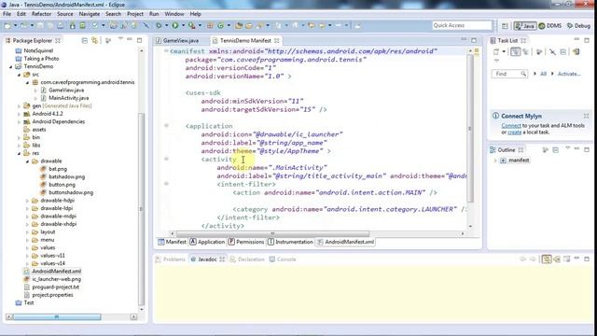This screenshot has height=336, width=597.
Task: Open the Source menu
Action: pyautogui.click(x=65, y=14)
